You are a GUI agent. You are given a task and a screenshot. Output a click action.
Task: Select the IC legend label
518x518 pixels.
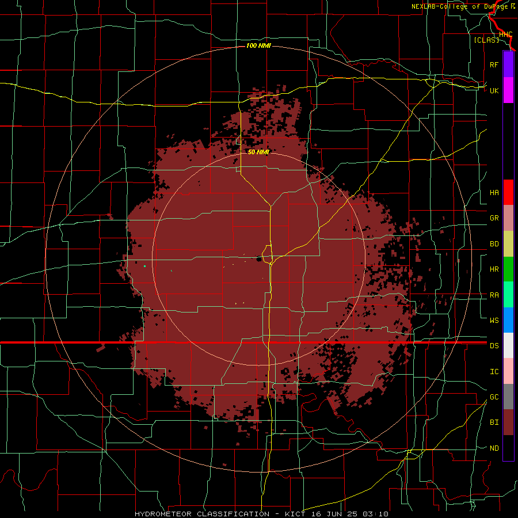coord(494,372)
